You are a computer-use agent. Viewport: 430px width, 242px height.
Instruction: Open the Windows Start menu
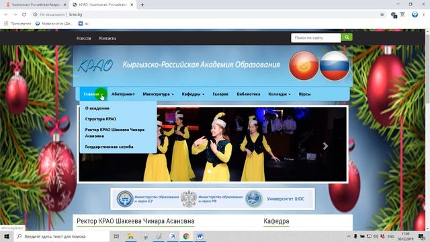pyautogui.click(x=7, y=236)
